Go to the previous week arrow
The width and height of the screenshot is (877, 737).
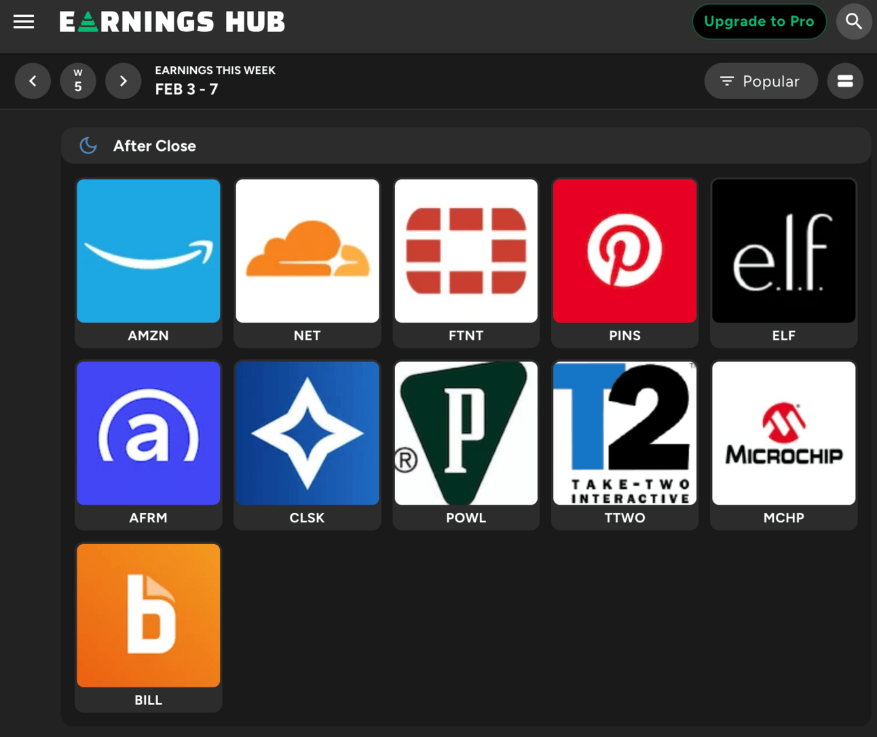(x=33, y=81)
